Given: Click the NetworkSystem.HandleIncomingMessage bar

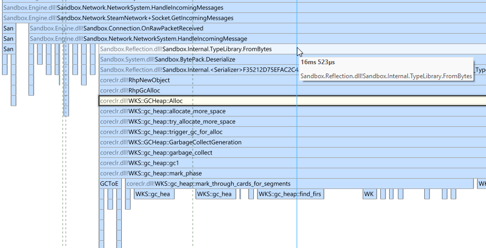Looking at the screenshot, I should tap(258, 39).
